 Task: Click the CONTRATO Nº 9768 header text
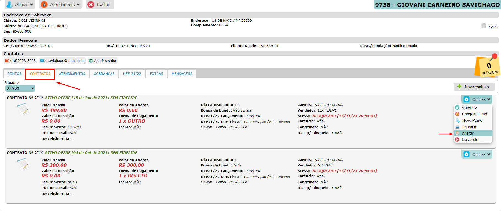[x=25, y=153]
